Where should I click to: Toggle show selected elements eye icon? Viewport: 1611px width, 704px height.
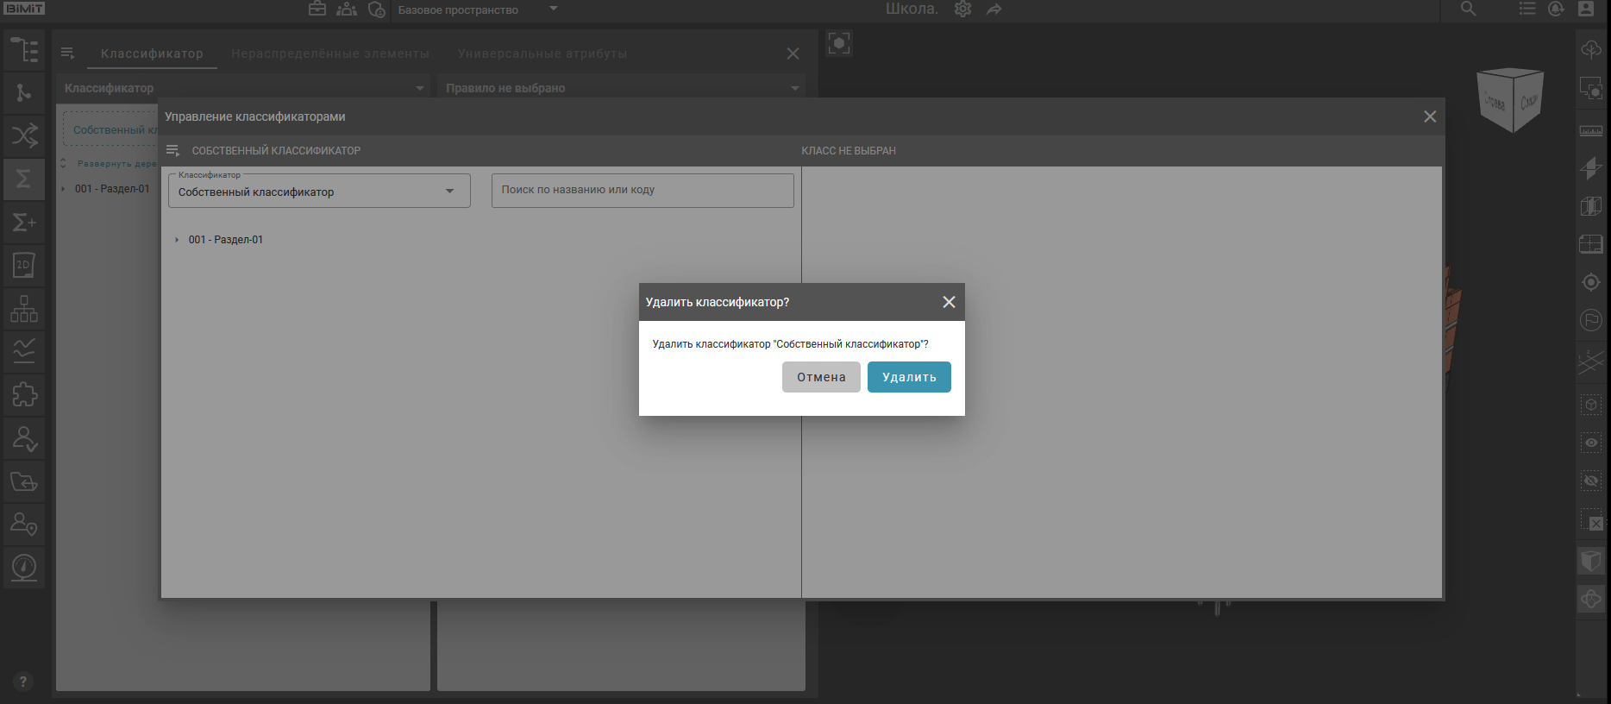(x=1591, y=443)
